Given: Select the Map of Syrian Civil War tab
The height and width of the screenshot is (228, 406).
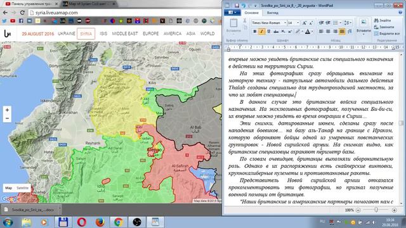Looking at the screenshot, I should click(89, 4).
